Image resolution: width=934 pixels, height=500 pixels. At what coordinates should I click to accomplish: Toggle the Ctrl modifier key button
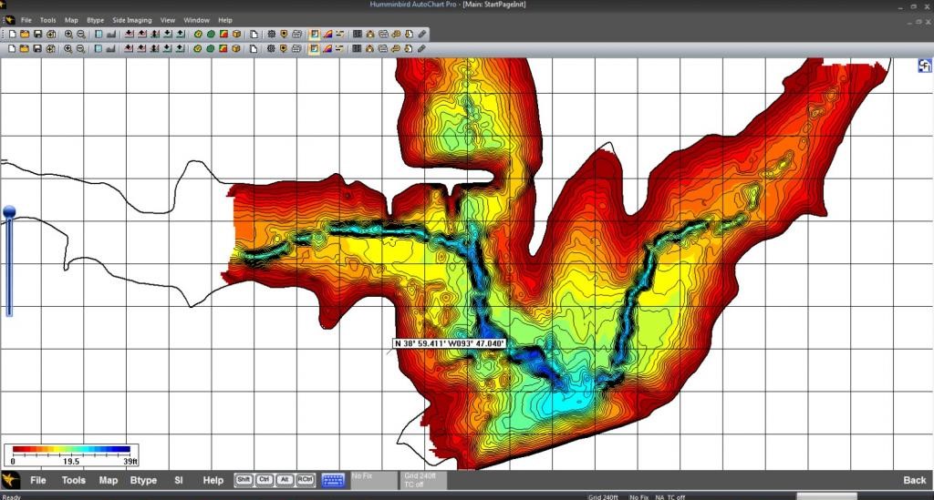coord(265,480)
